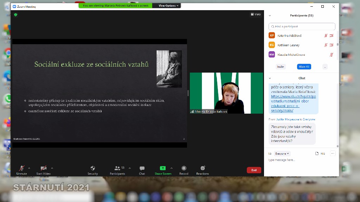Click the green Share Screen icon
This screenshot has height=202, width=360.
[163, 168]
